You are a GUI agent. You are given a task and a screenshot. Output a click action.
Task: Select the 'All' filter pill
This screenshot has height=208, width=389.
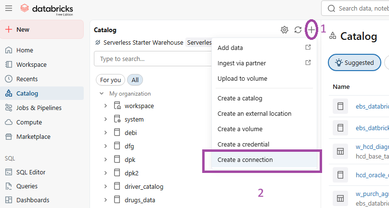135,80
